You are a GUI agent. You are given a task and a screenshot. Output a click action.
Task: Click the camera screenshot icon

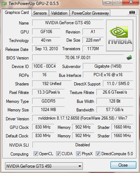132,12
